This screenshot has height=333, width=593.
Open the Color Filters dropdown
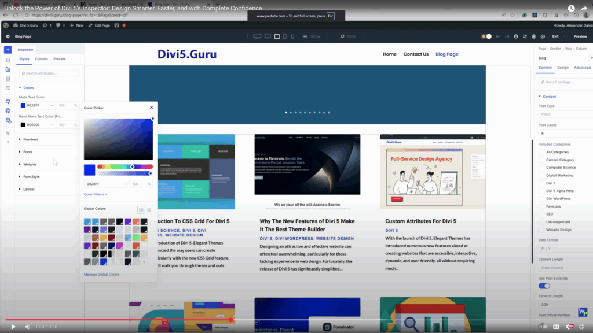point(96,194)
